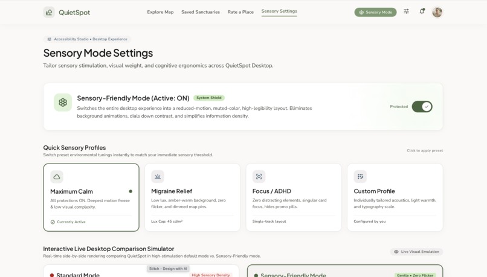This screenshot has height=277, width=487.
Task: Apply the Custom Profile preset
Action: [x=395, y=197]
